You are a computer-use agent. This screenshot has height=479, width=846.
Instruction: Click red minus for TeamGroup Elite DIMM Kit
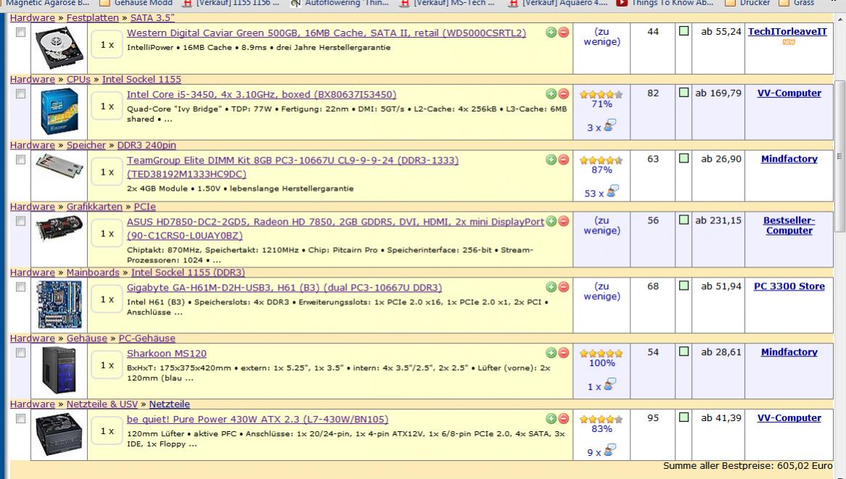click(563, 159)
